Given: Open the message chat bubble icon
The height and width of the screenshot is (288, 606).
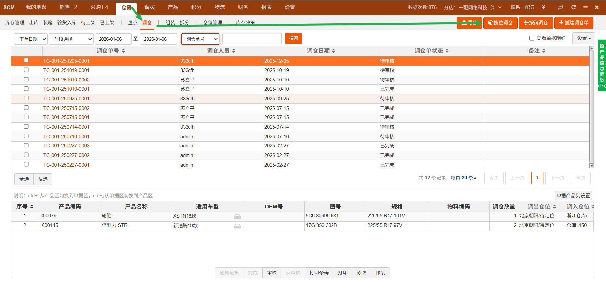Looking at the screenshot, I should [x=560, y=7].
